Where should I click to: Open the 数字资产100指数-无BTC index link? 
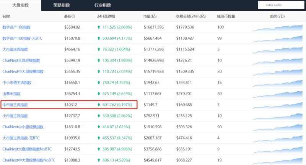(23, 39)
